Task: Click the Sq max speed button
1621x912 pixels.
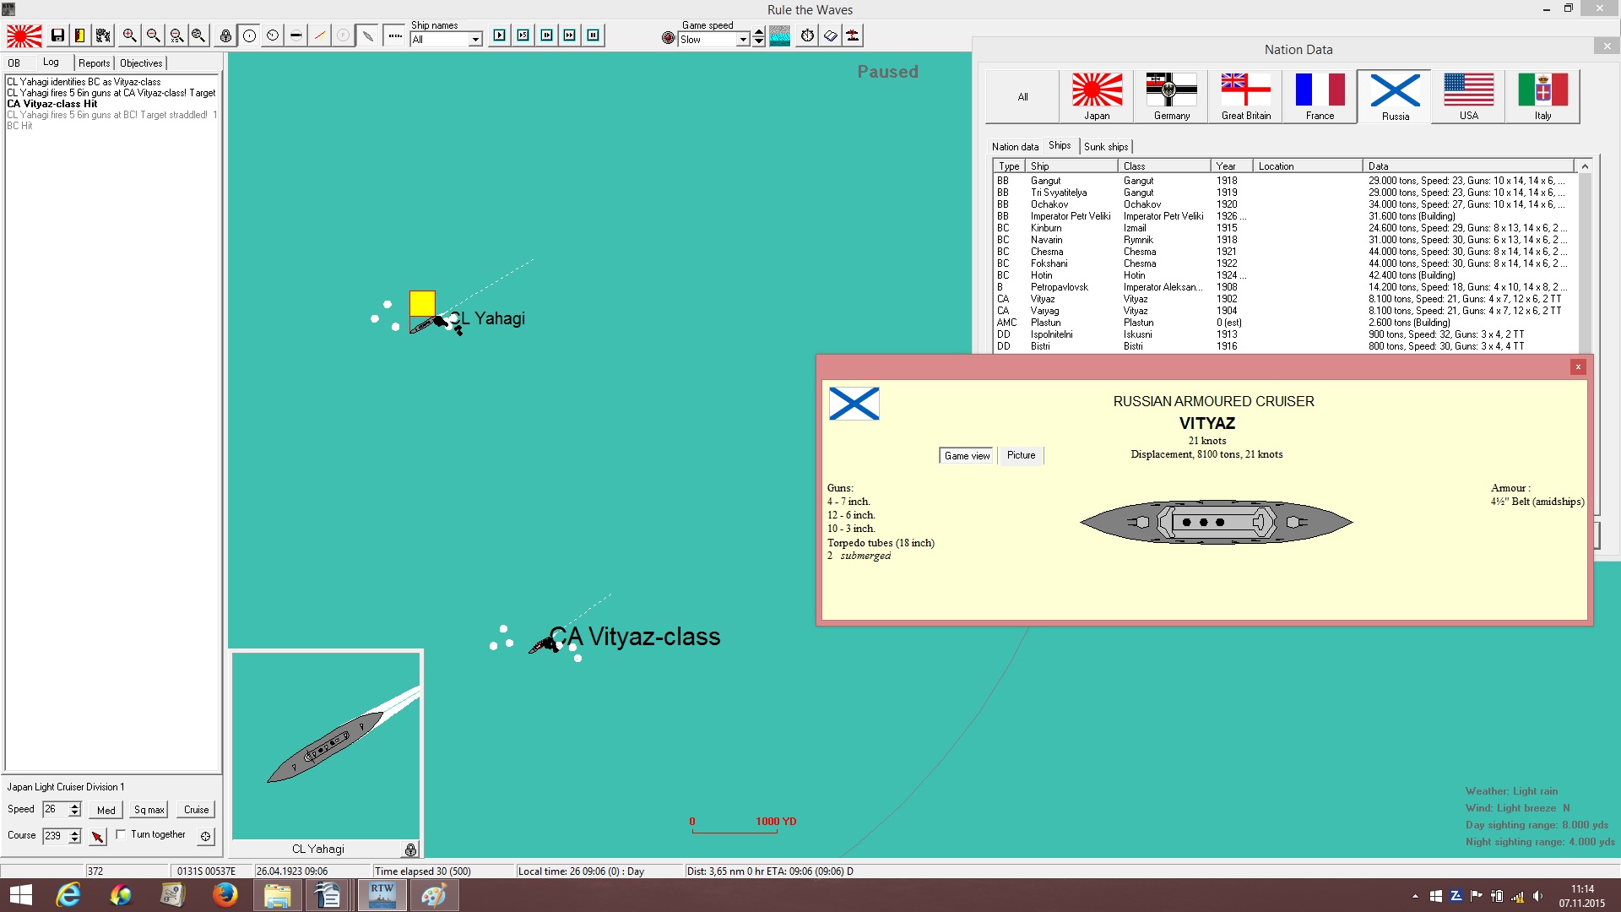Action: [149, 810]
